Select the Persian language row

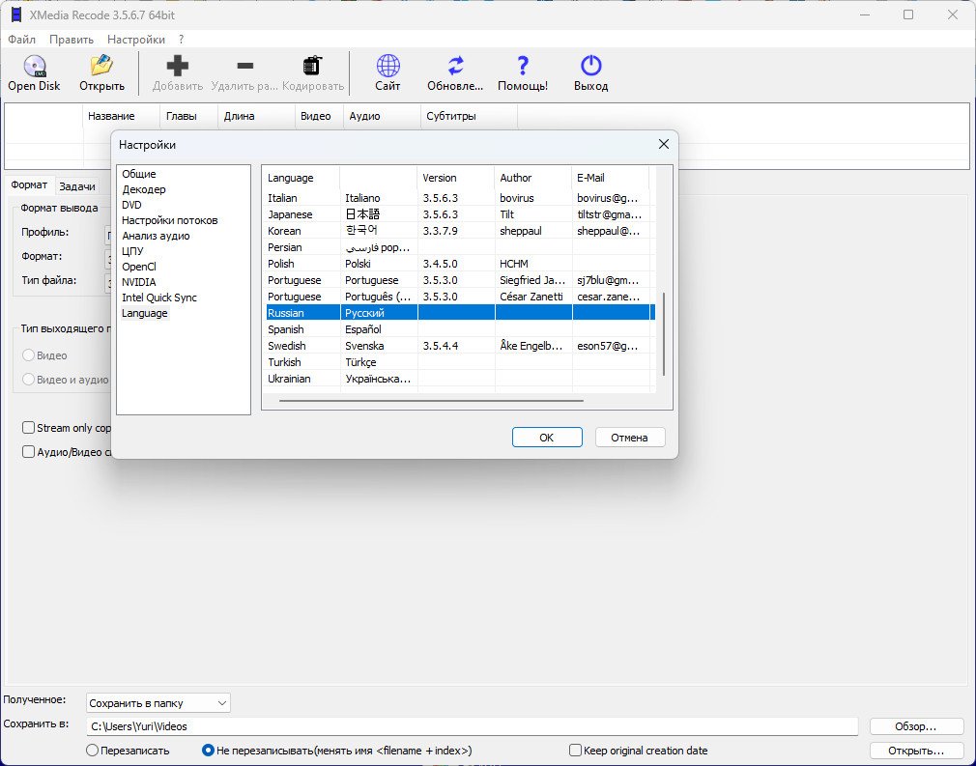[459, 247]
